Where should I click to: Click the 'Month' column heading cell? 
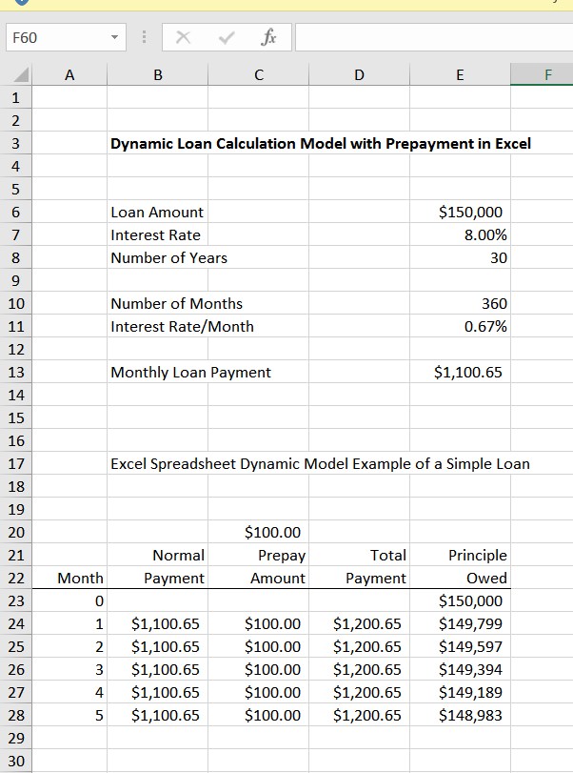(69, 579)
